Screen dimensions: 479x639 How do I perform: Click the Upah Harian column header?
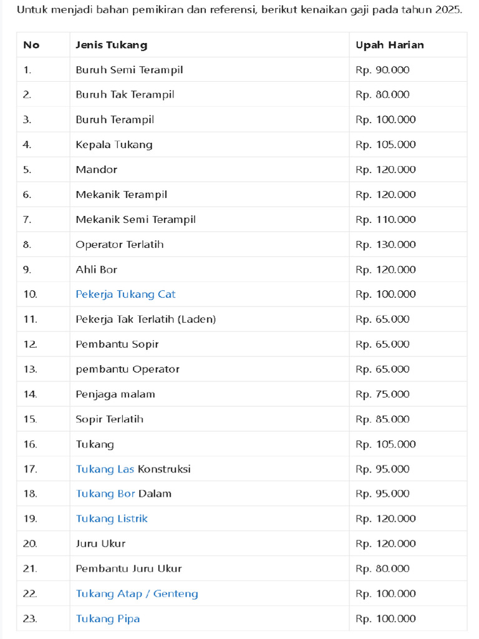click(x=390, y=45)
